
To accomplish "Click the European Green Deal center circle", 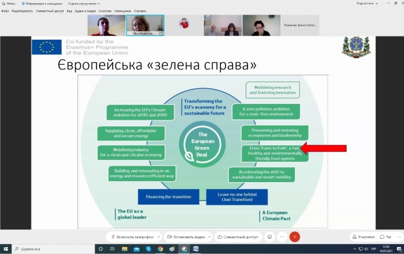I will (x=202, y=144).
